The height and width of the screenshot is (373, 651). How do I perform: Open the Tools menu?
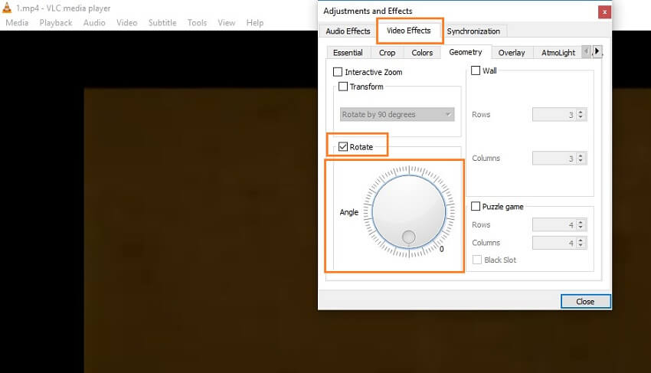pyautogui.click(x=197, y=23)
